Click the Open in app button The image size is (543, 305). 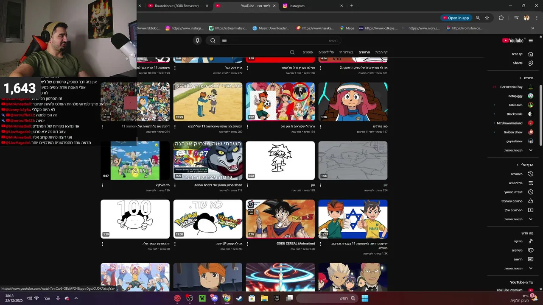pos(456,18)
